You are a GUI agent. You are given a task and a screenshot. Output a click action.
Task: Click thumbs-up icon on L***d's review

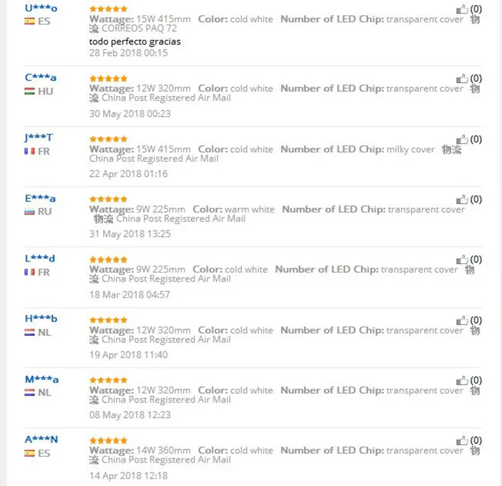coord(462,259)
